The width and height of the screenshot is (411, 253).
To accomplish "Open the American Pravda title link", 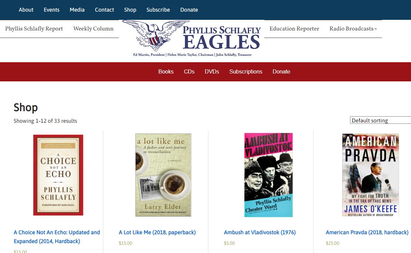I will tap(367, 232).
